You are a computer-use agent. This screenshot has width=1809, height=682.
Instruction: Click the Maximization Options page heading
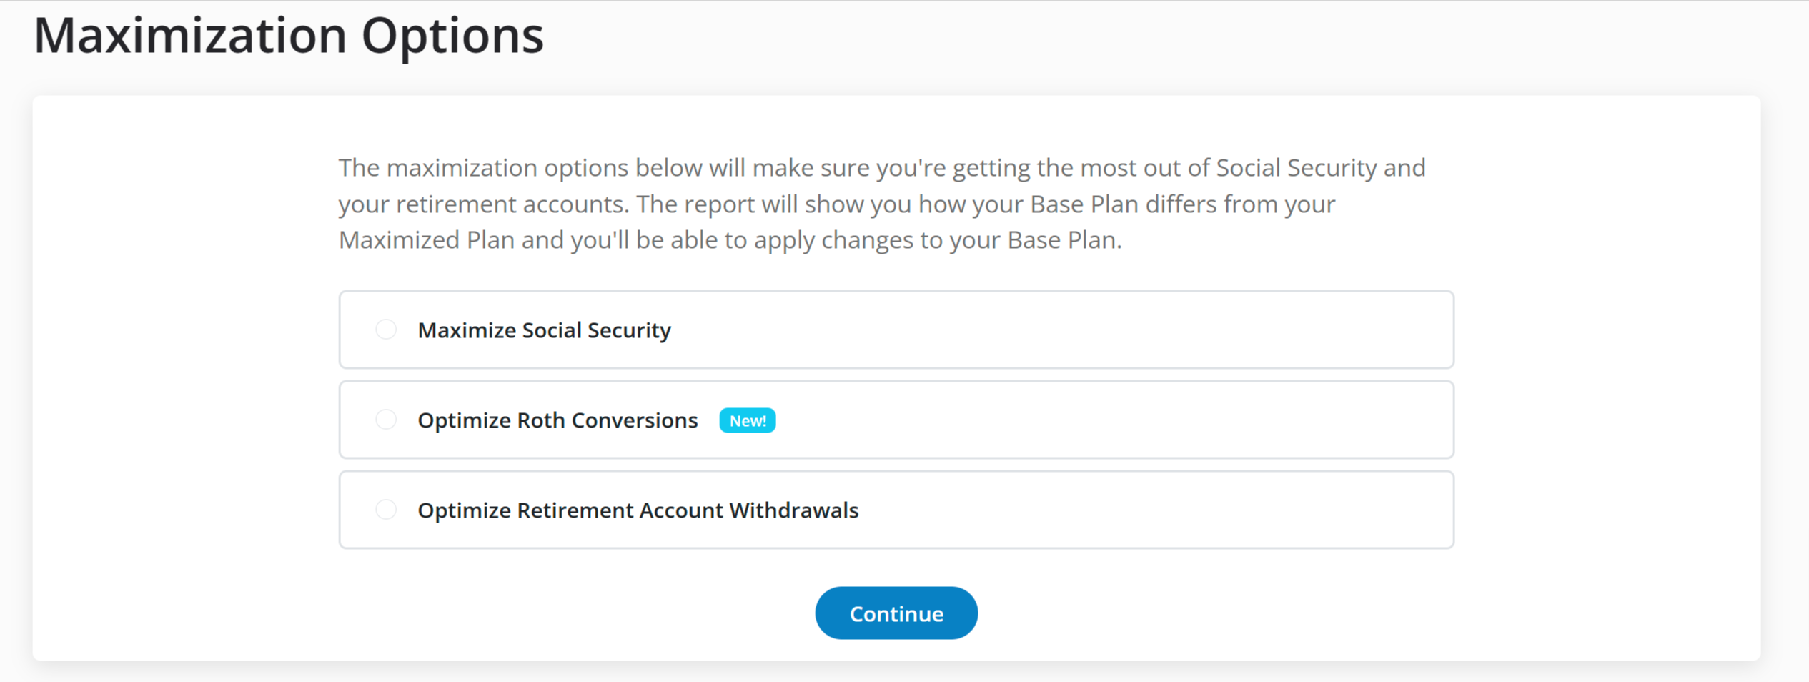289,36
